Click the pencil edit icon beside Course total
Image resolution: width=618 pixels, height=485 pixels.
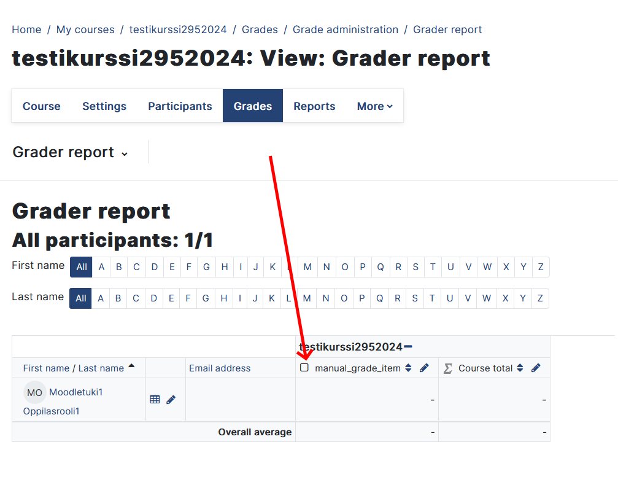pos(536,368)
